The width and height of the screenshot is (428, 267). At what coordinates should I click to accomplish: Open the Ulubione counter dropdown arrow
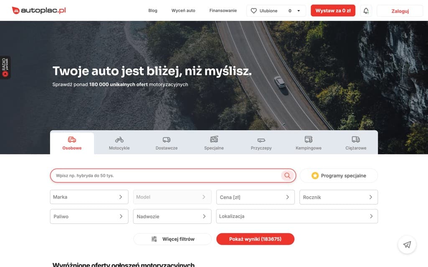click(x=298, y=10)
